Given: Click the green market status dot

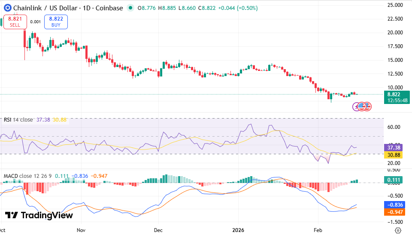Looking at the screenshot, I should (130, 8).
